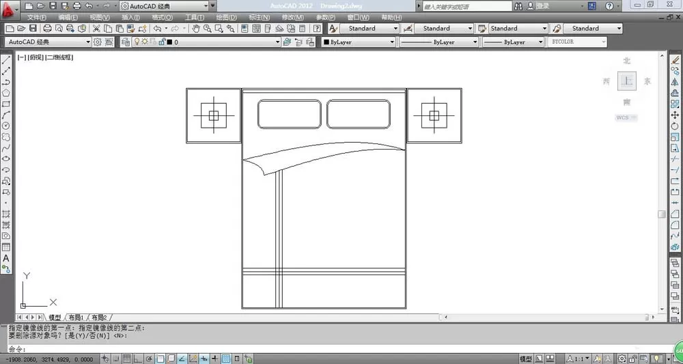The image size is (683, 364).
Task: Click the Erase tool in modify toolbar
Action: click(x=675, y=60)
